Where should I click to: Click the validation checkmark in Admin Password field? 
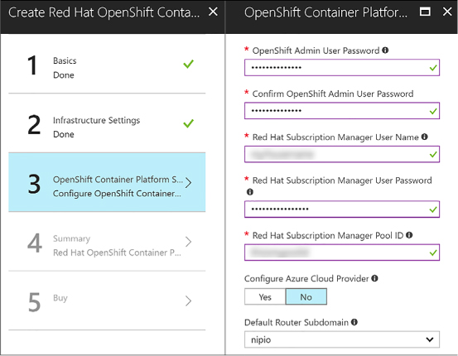click(x=433, y=68)
